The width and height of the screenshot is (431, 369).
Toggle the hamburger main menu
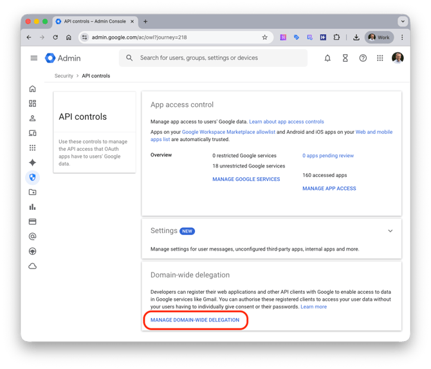click(x=34, y=58)
